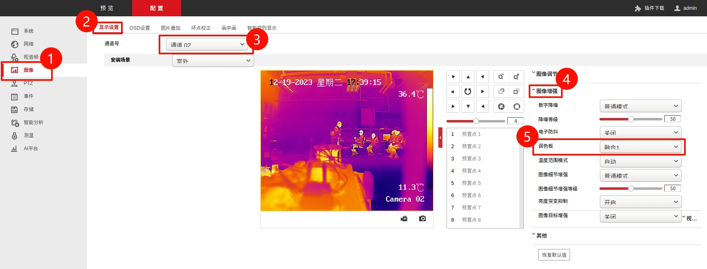Switch to the OSD设置 tab

pos(139,28)
